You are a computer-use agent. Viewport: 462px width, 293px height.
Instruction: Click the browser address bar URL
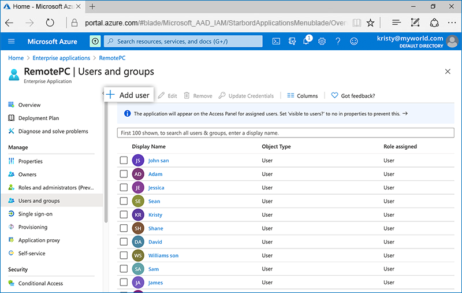(215, 23)
